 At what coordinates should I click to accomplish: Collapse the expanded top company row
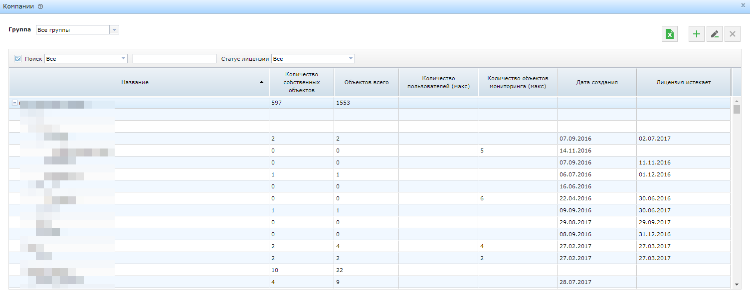tap(14, 103)
